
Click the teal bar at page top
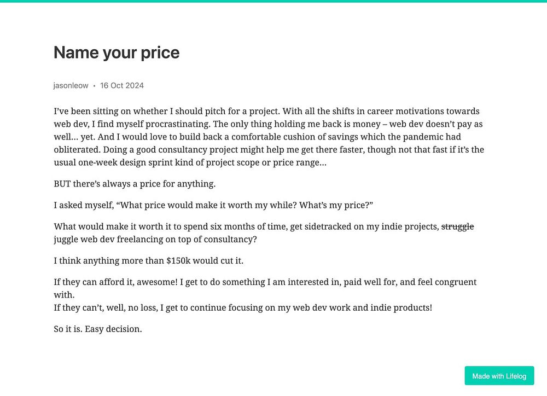[x=273, y=1]
